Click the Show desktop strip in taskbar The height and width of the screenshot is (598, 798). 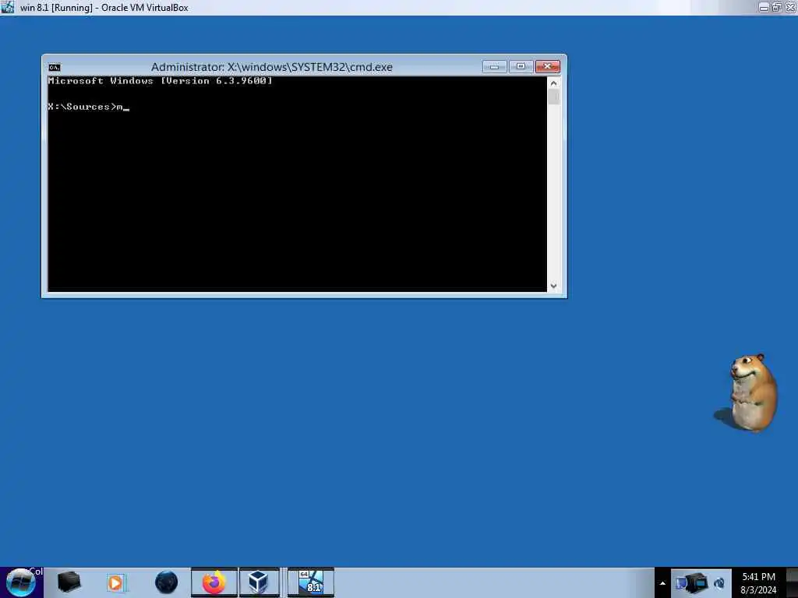(793, 582)
